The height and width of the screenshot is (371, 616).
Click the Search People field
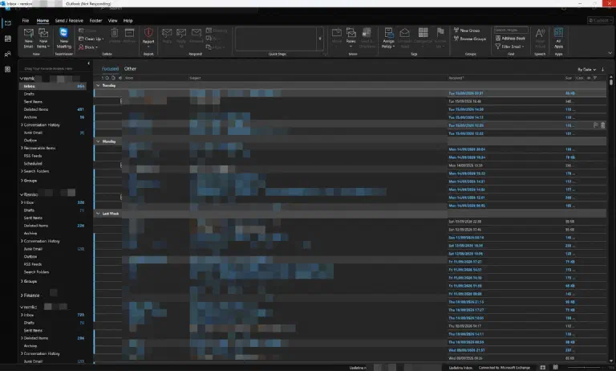511,30
